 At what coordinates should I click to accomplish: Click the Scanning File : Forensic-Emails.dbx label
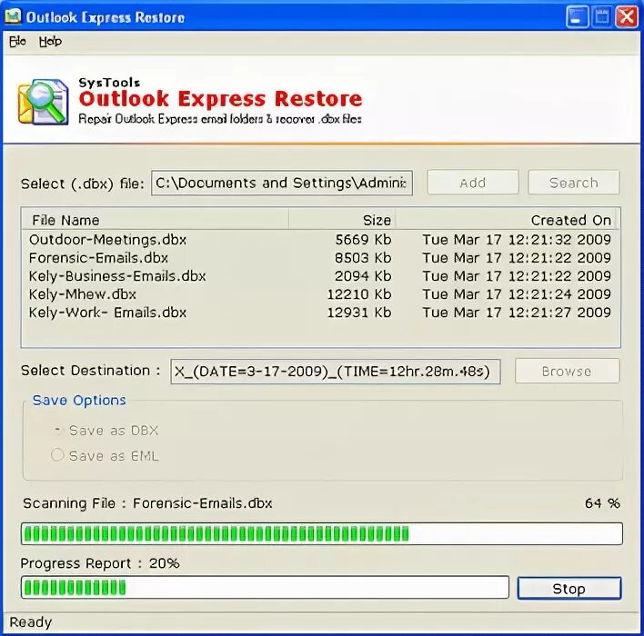(x=147, y=503)
